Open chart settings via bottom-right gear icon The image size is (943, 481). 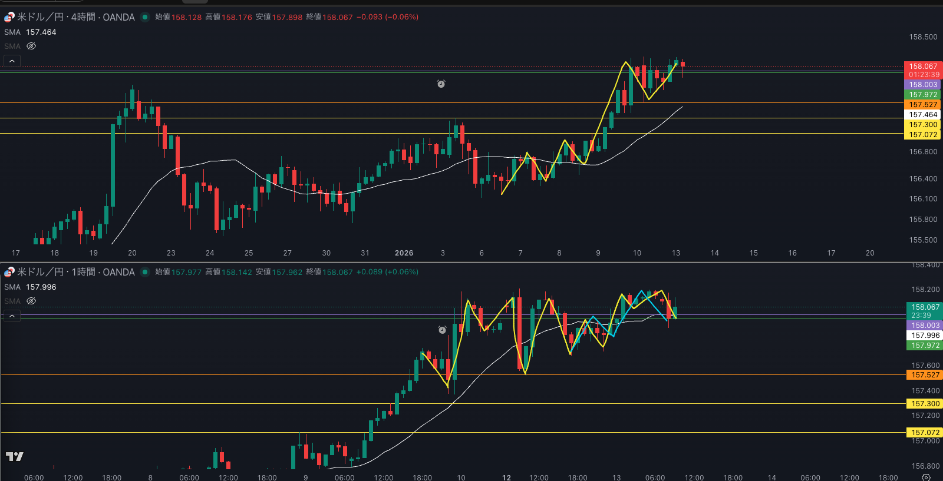(926, 477)
